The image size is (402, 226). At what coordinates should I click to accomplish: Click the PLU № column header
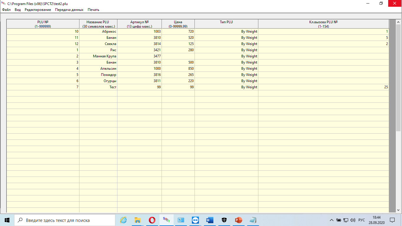coord(43,24)
